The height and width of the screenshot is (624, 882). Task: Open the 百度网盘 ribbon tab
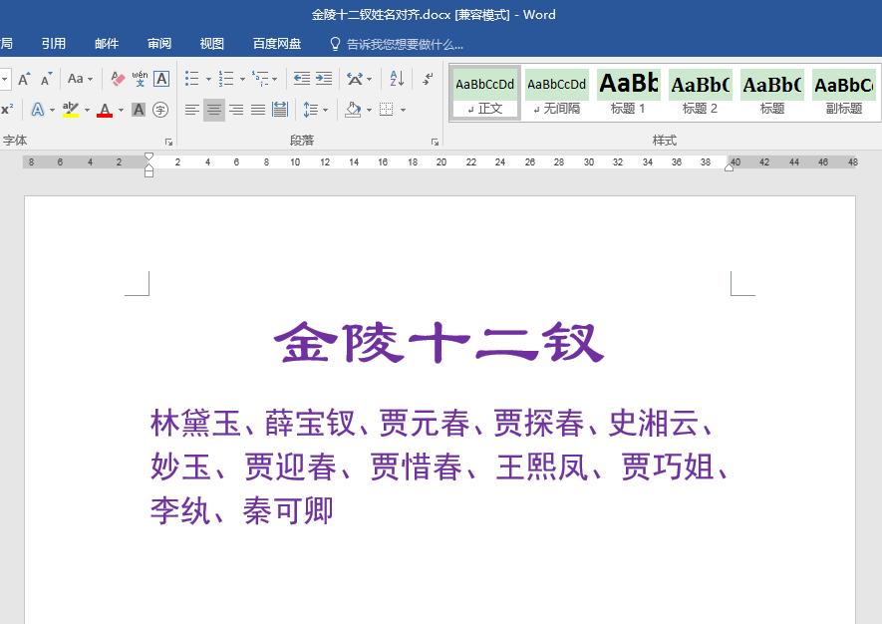pos(277,44)
